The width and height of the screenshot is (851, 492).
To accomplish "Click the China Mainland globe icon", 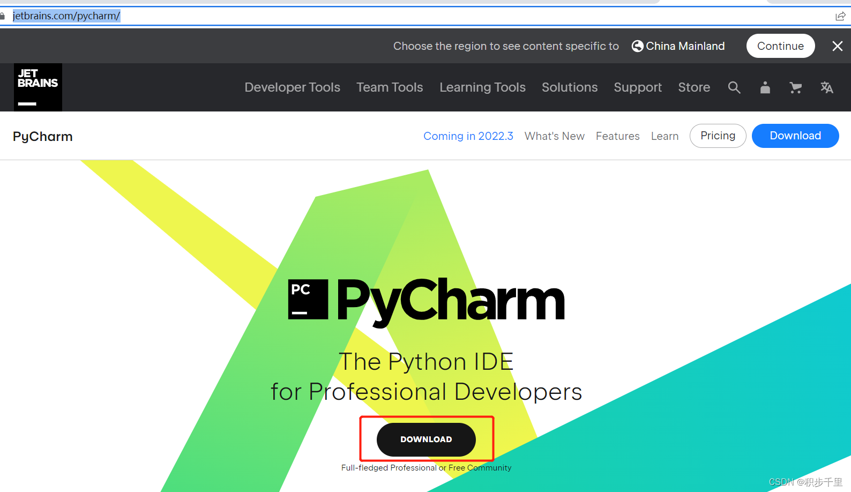I will point(638,46).
